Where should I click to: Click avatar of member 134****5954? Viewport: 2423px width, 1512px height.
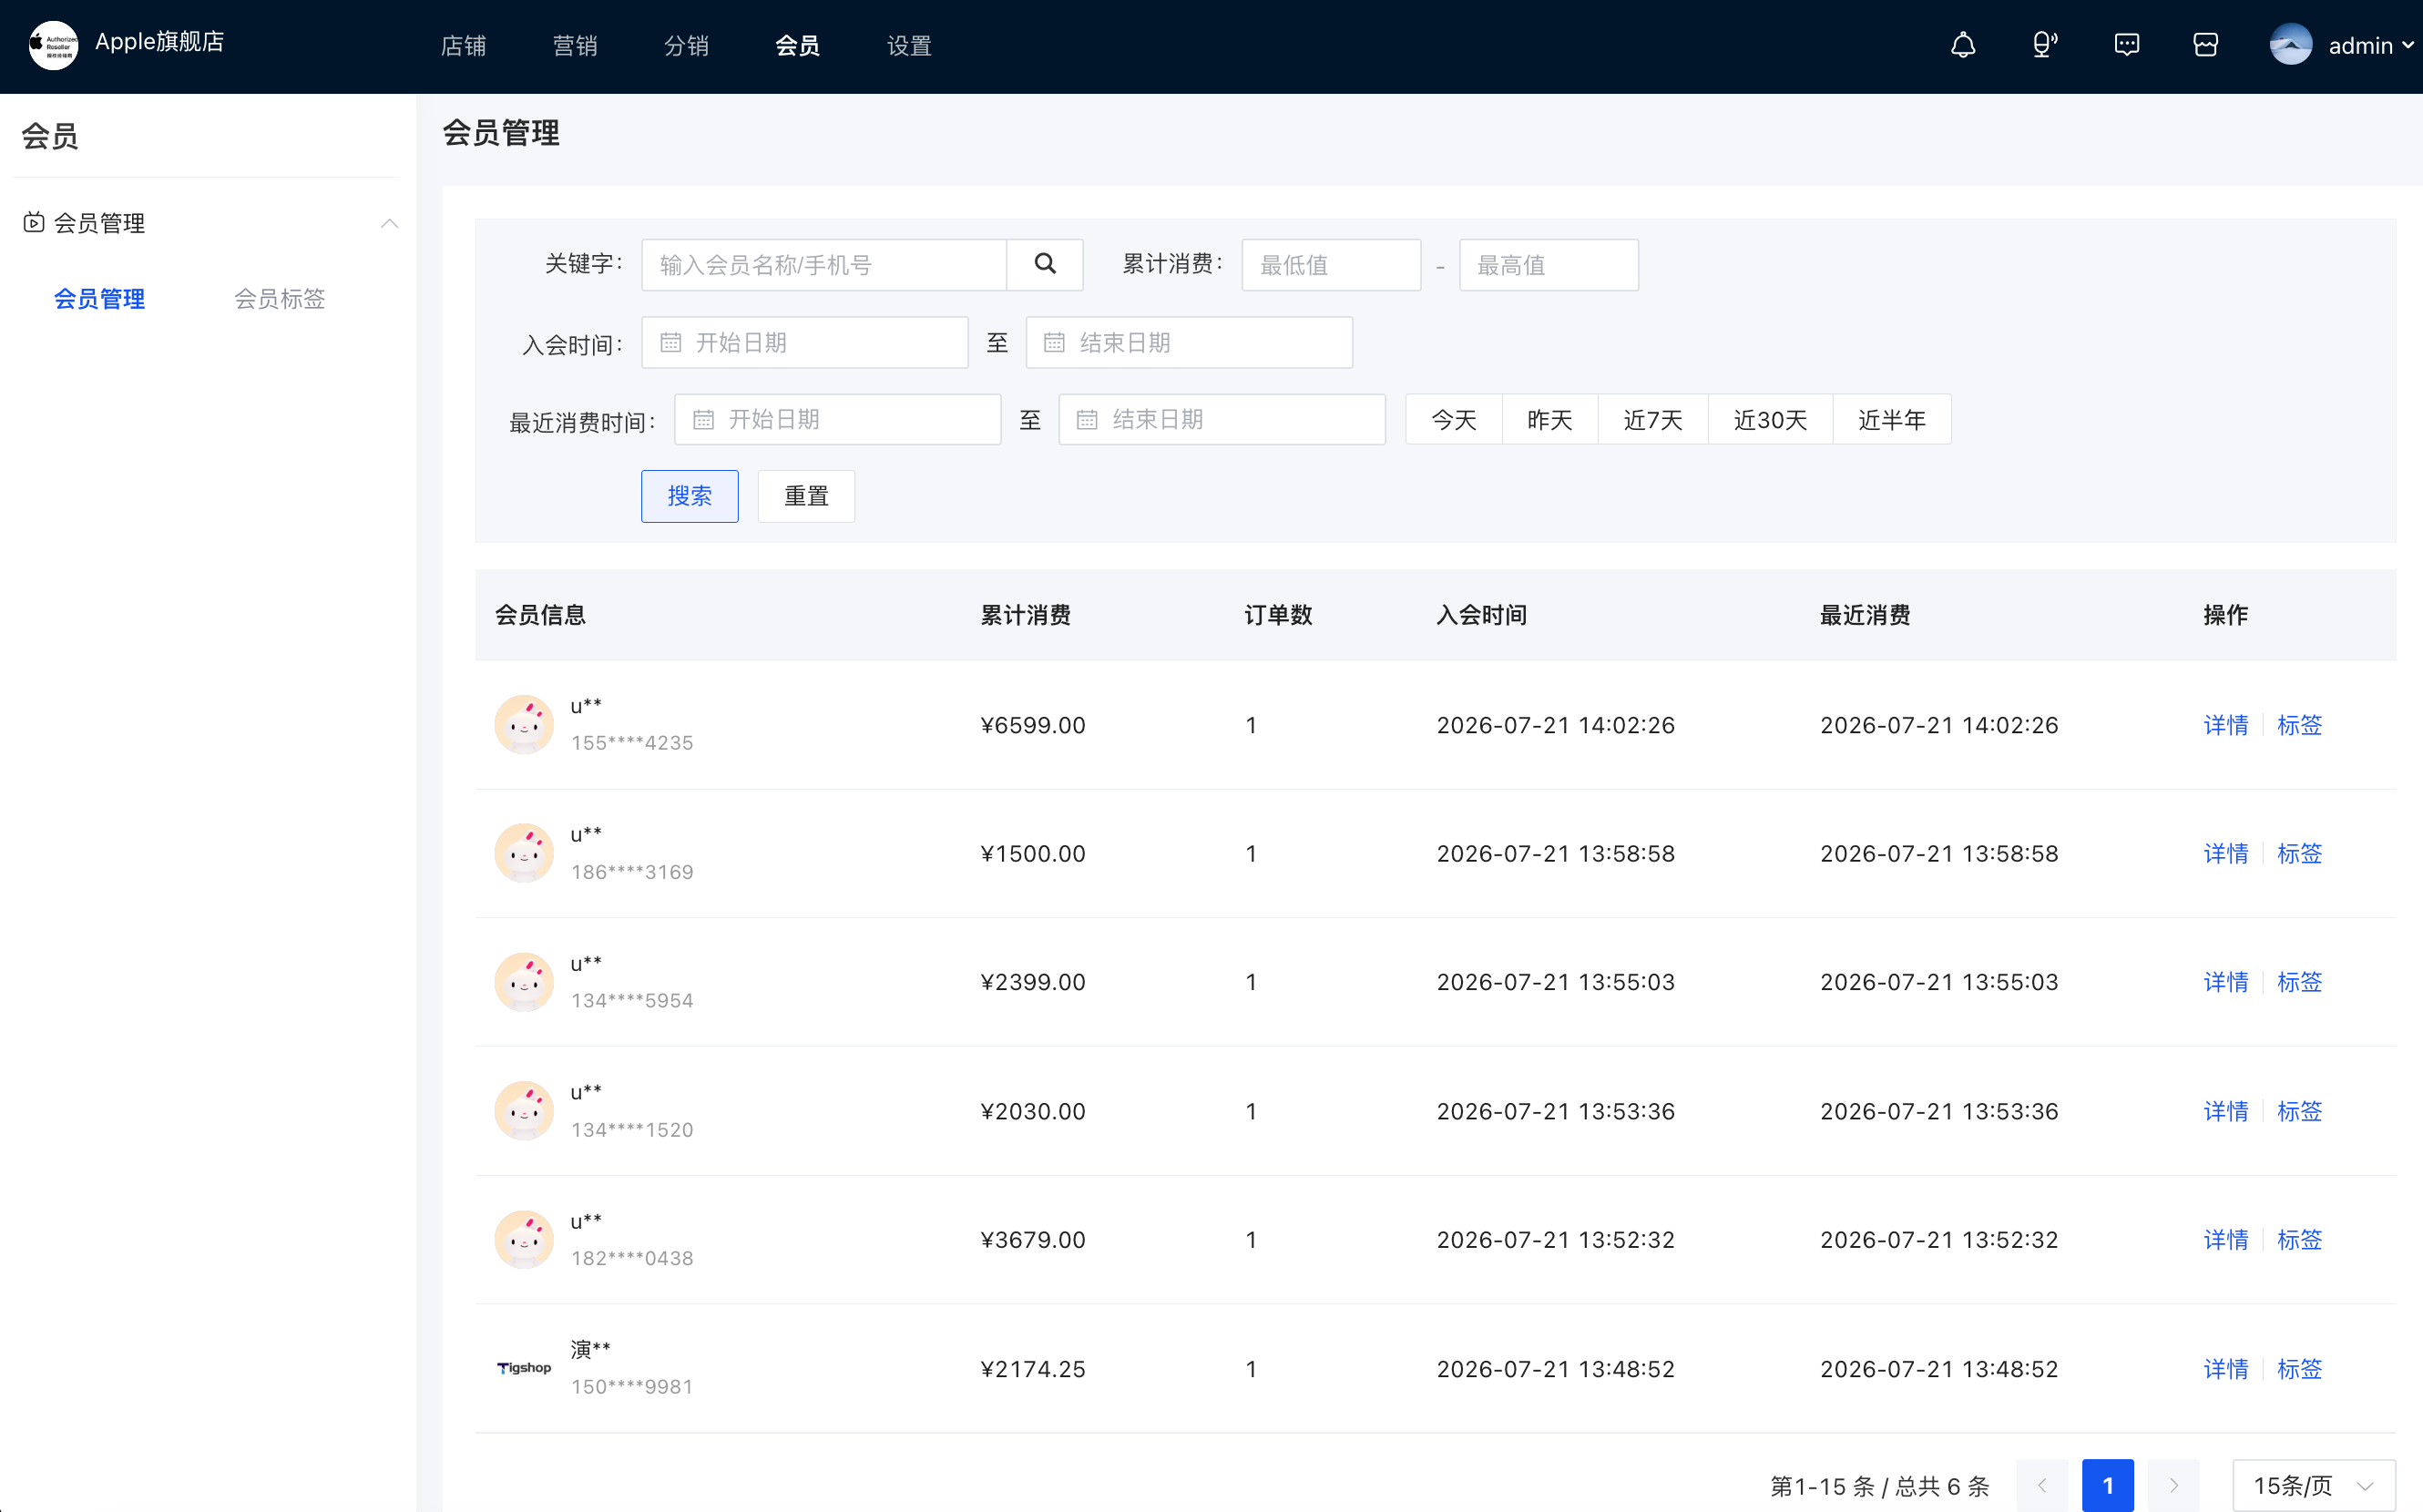tap(524, 982)
